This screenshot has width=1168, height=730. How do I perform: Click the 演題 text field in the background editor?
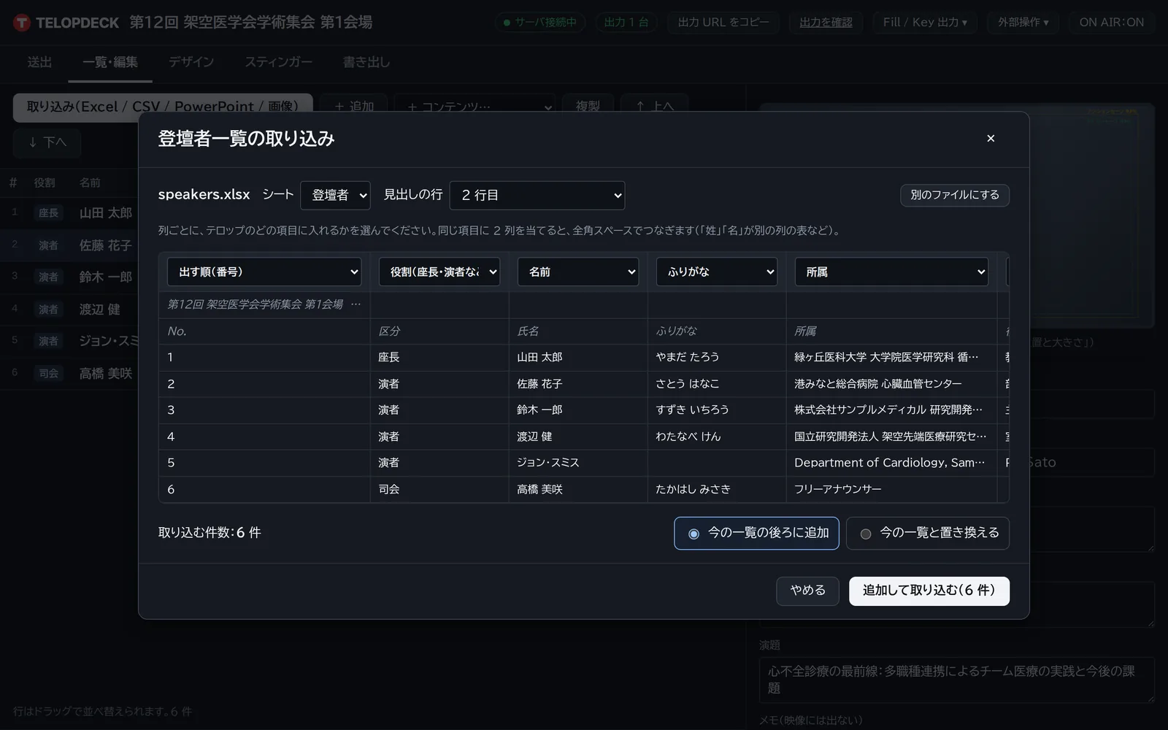(x=957, y=680)
